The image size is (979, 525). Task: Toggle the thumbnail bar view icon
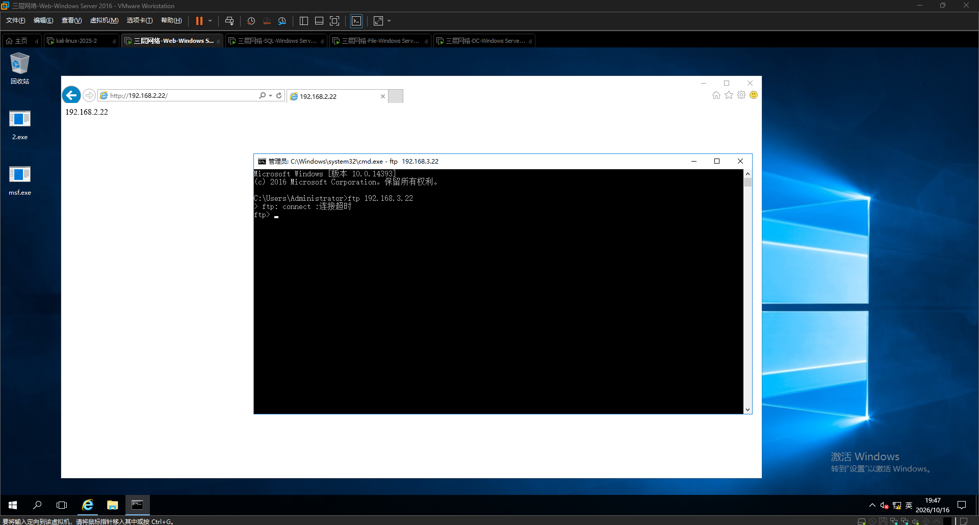(319, 21)
